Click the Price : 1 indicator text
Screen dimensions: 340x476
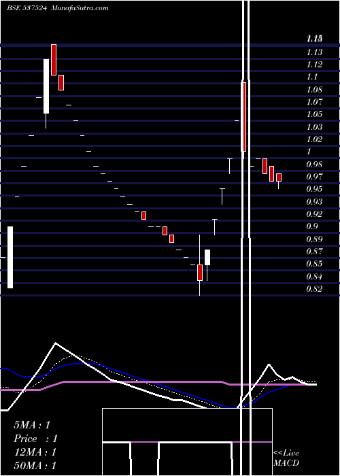(x=35, y=439)
